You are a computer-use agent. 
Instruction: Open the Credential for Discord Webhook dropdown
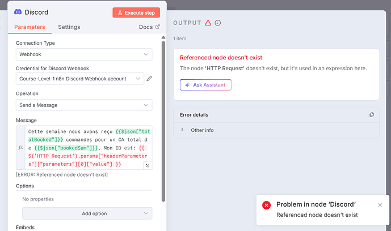pos(79,79)
